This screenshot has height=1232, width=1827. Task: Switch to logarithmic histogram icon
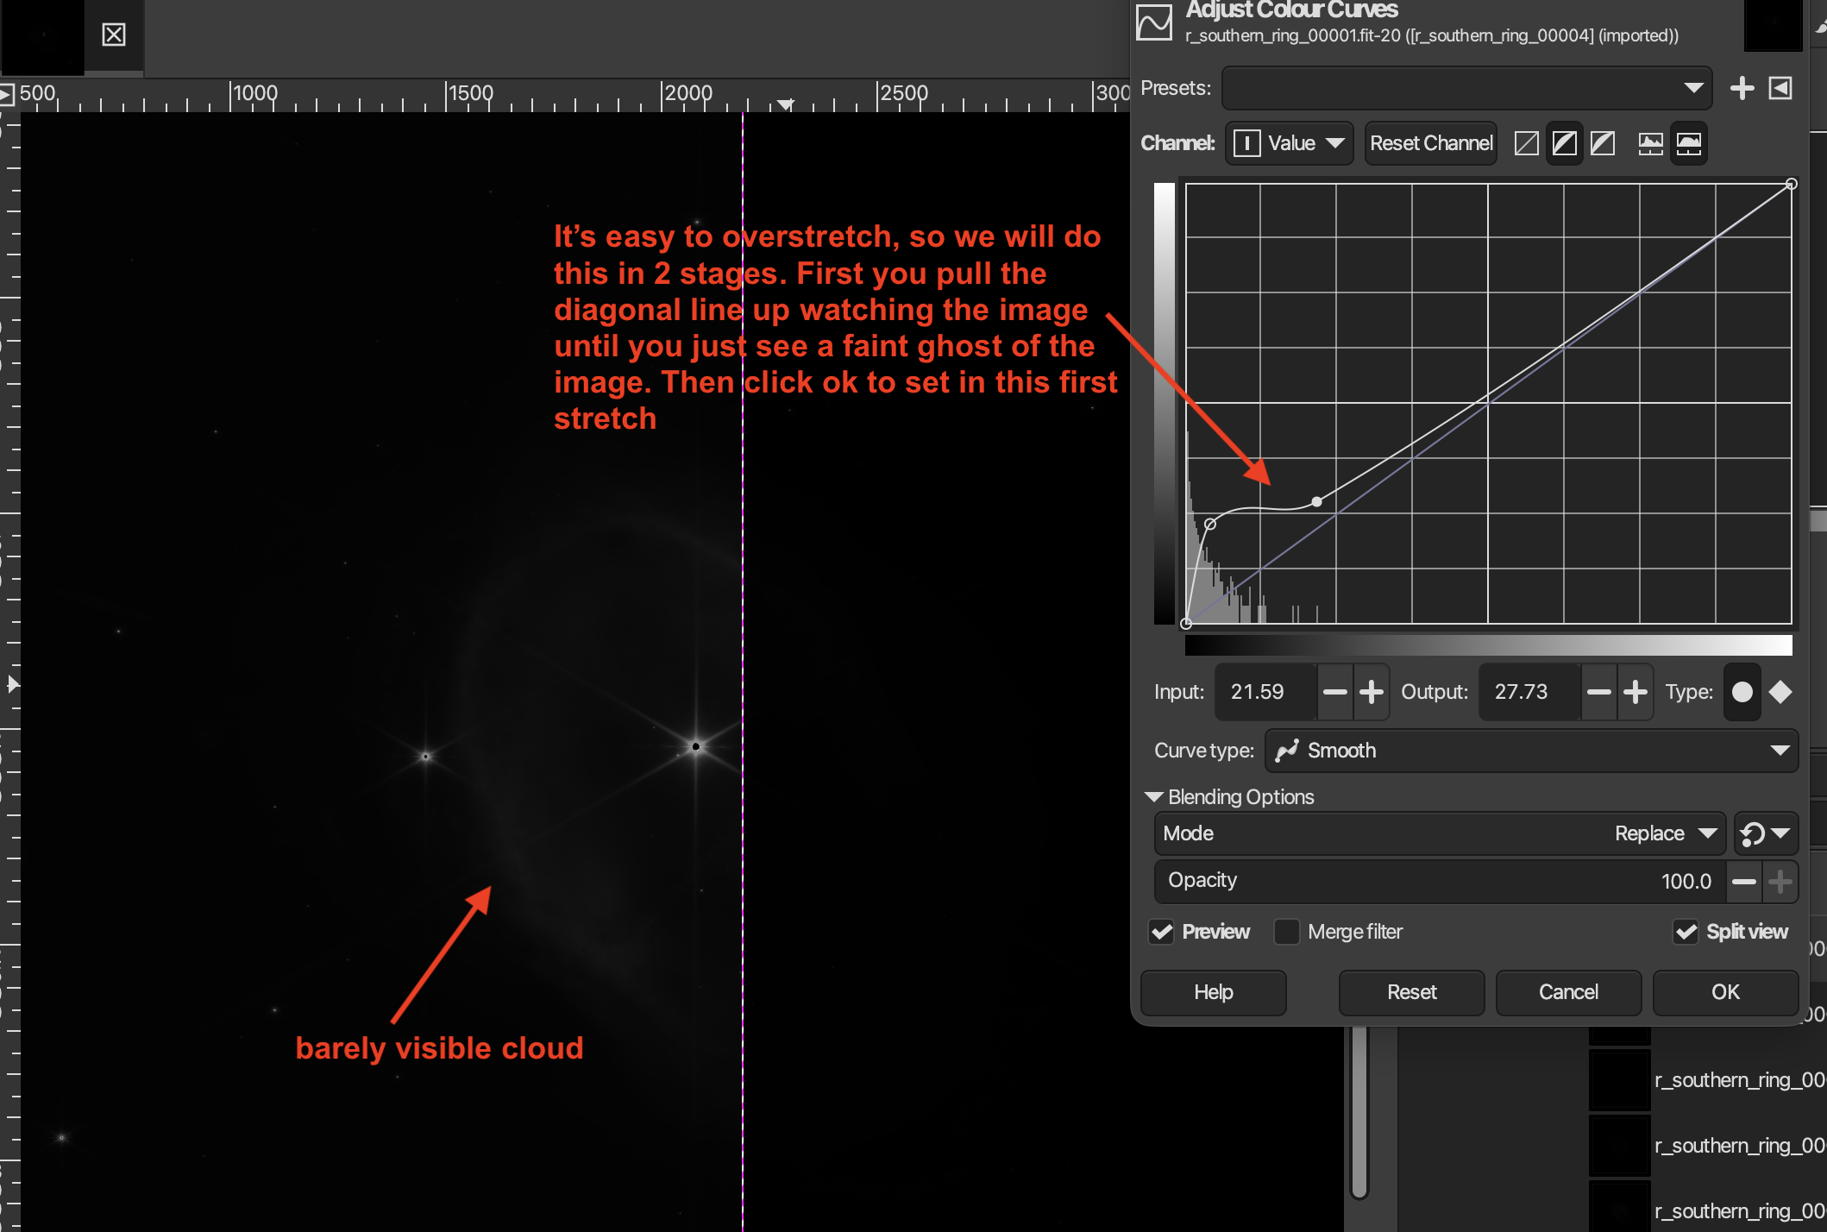pyautogui.click(x=1688, y=143)
